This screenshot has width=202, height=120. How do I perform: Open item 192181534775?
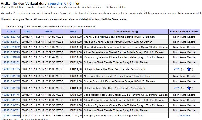(11, 95)
